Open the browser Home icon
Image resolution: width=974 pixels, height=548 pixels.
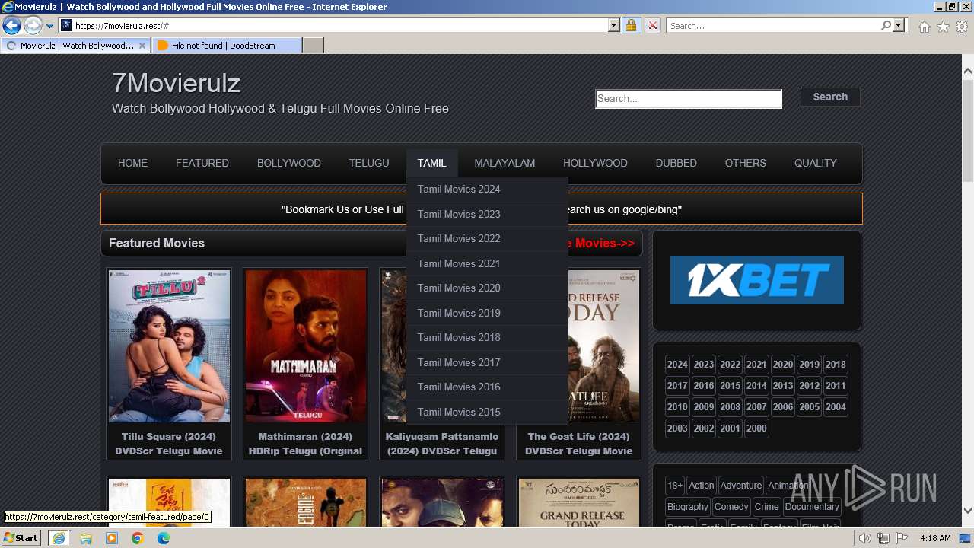924,27
